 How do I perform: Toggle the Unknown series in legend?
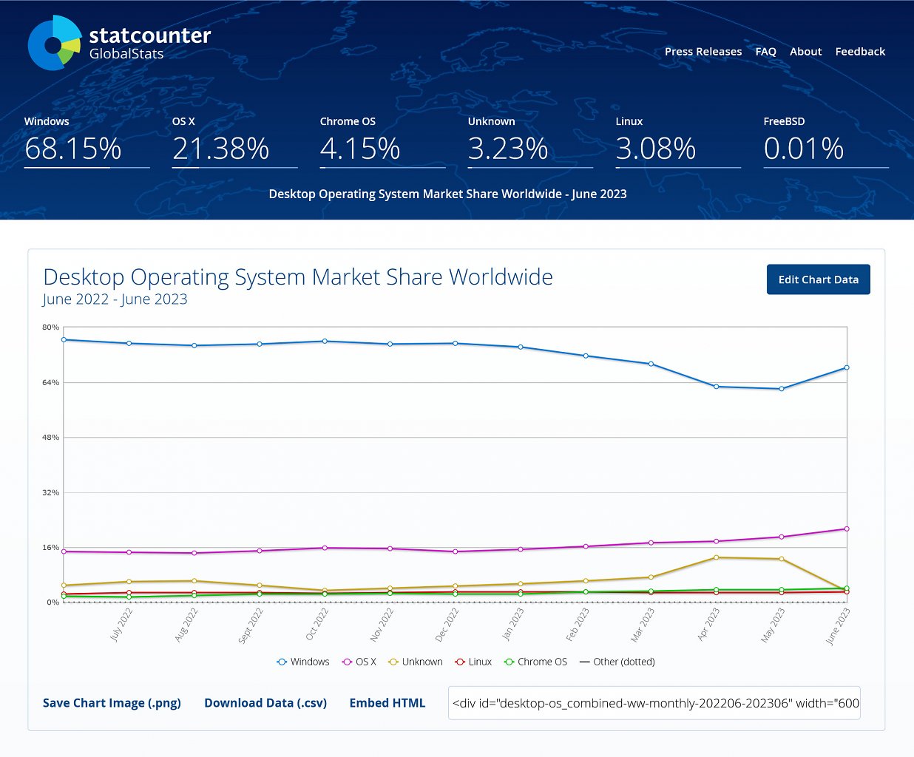[x=415, y=662]
